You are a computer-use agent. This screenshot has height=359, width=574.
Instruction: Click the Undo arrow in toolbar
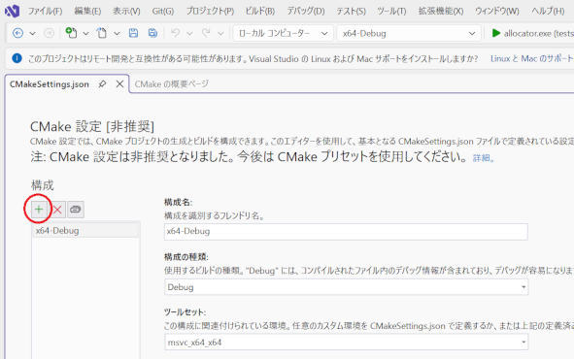[176, 33]
